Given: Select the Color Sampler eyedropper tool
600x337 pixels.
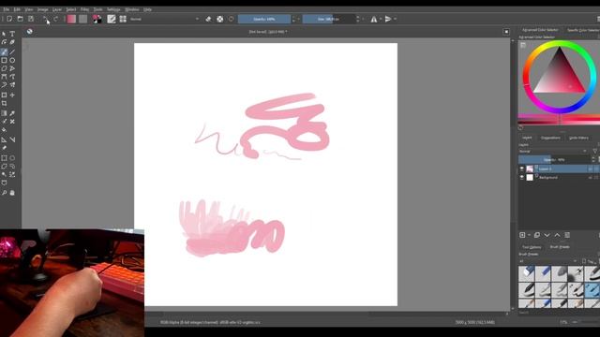Looking at the screenshot, I should [12, 113].
